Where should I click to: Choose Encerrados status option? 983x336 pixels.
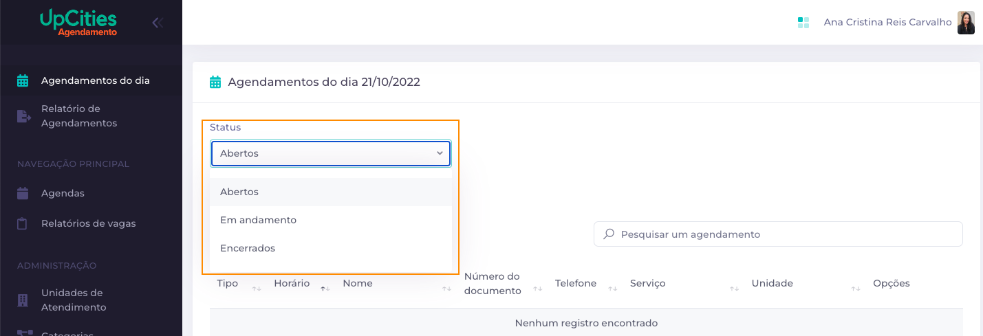click(x=331, y=248)
